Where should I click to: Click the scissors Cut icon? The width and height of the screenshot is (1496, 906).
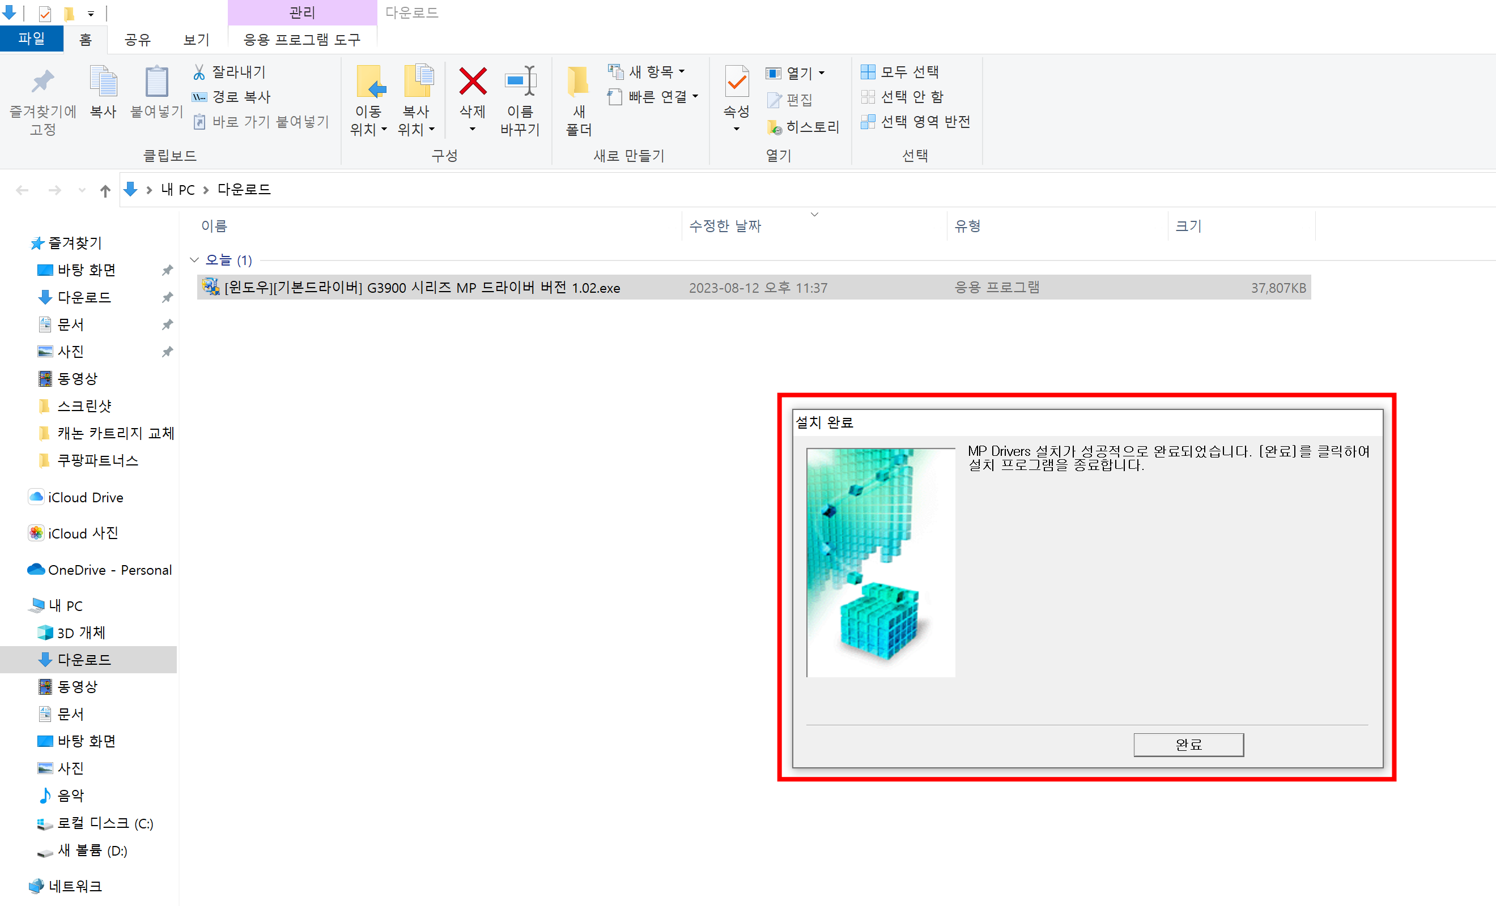(199, 72)
